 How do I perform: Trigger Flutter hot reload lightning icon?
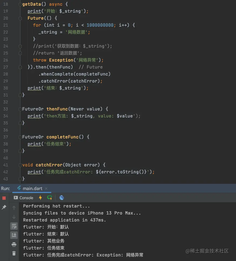pos(40,198)
